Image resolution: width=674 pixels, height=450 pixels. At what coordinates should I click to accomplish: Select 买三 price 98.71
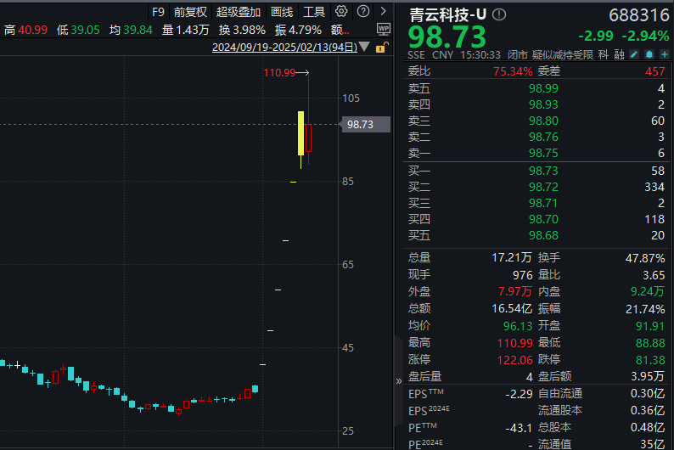[543, 203]
